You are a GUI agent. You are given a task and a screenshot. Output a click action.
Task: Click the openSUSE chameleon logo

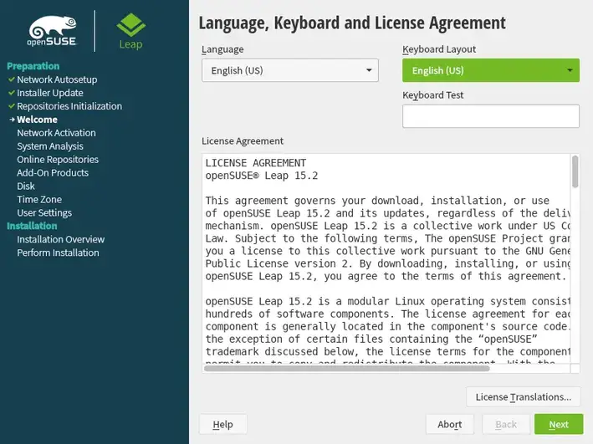click(x=52, y=31)
